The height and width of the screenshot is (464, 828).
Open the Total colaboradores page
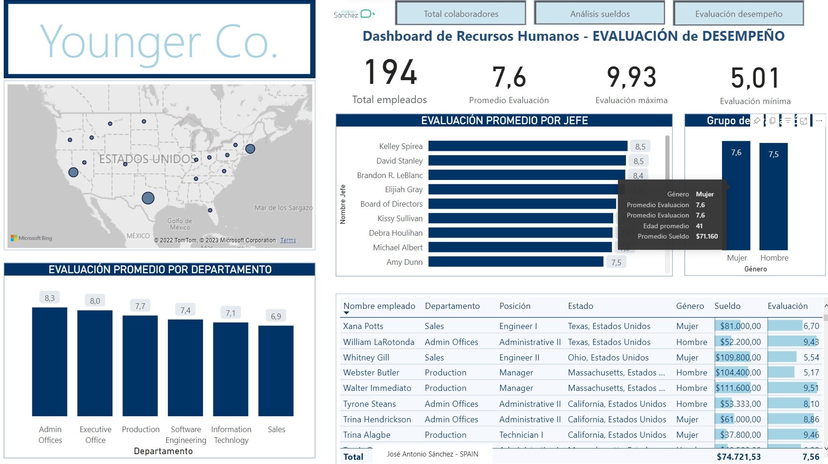coord(460,14)
